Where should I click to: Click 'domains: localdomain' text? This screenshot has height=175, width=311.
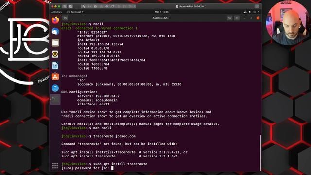click(x=97, y=100)
